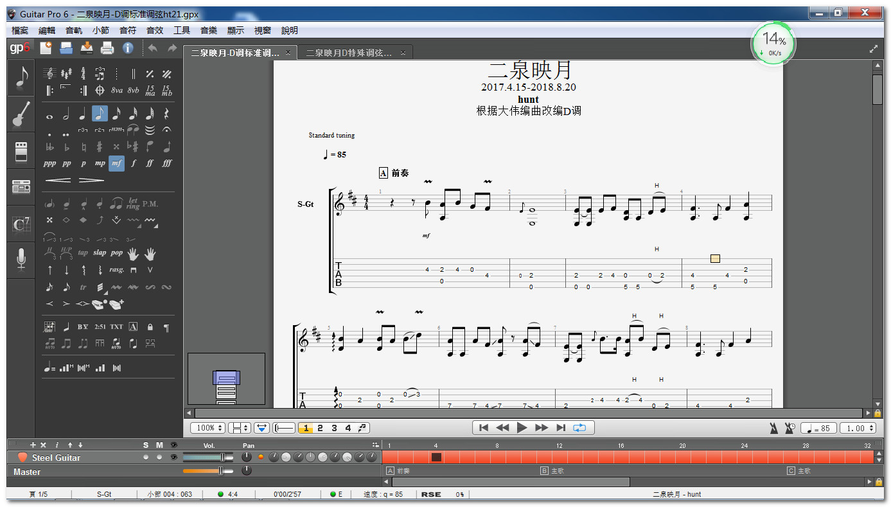Viewport: 891px width, 507px height.
Task: Open the effects pedal panel in the sidebar
Action: coord(21,152)
